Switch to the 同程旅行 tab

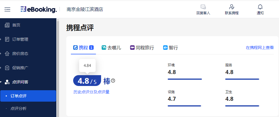142,48
